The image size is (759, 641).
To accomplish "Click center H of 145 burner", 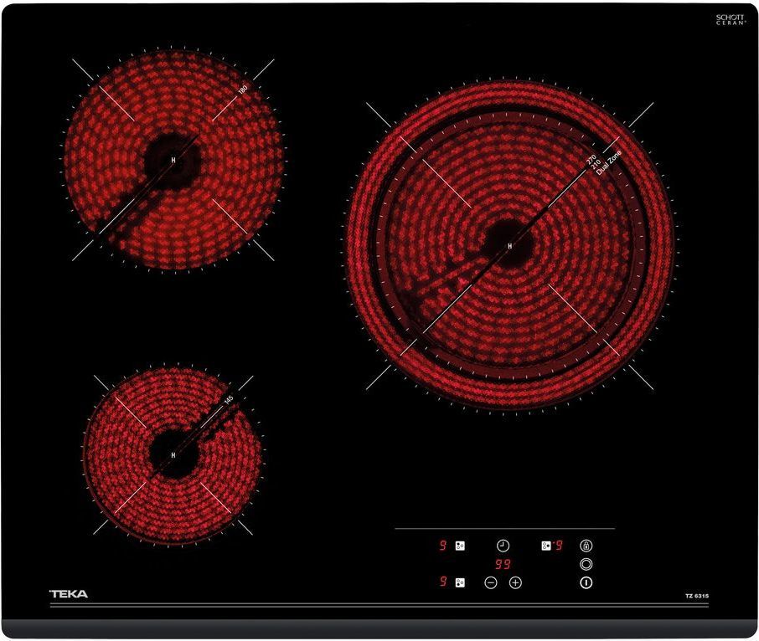I will tap(173, 455).
